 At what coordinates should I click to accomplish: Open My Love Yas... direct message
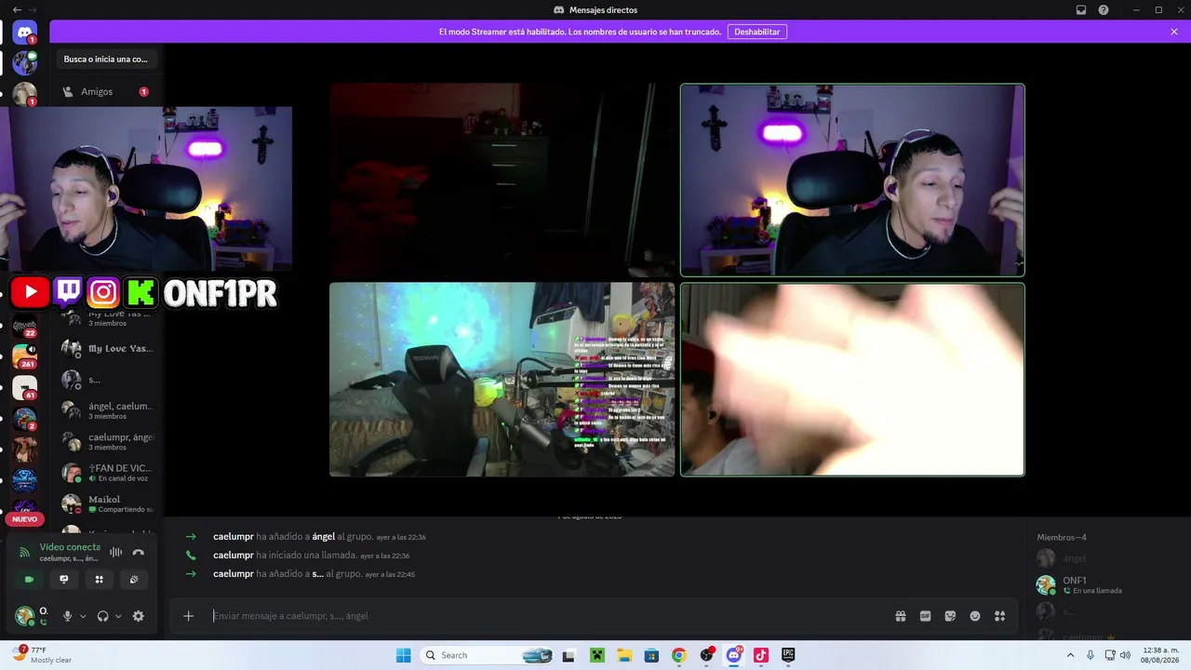[106, 349]
